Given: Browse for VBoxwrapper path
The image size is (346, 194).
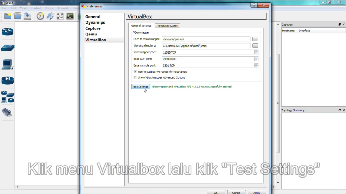Looking at the screenshot, I should pyautogui.click(x=255, y=39).
